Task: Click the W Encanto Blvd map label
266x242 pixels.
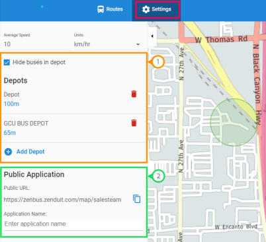Action: pyautogui.click(x=236, y=227)
